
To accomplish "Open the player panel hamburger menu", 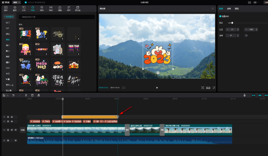I will click(213, 8).
